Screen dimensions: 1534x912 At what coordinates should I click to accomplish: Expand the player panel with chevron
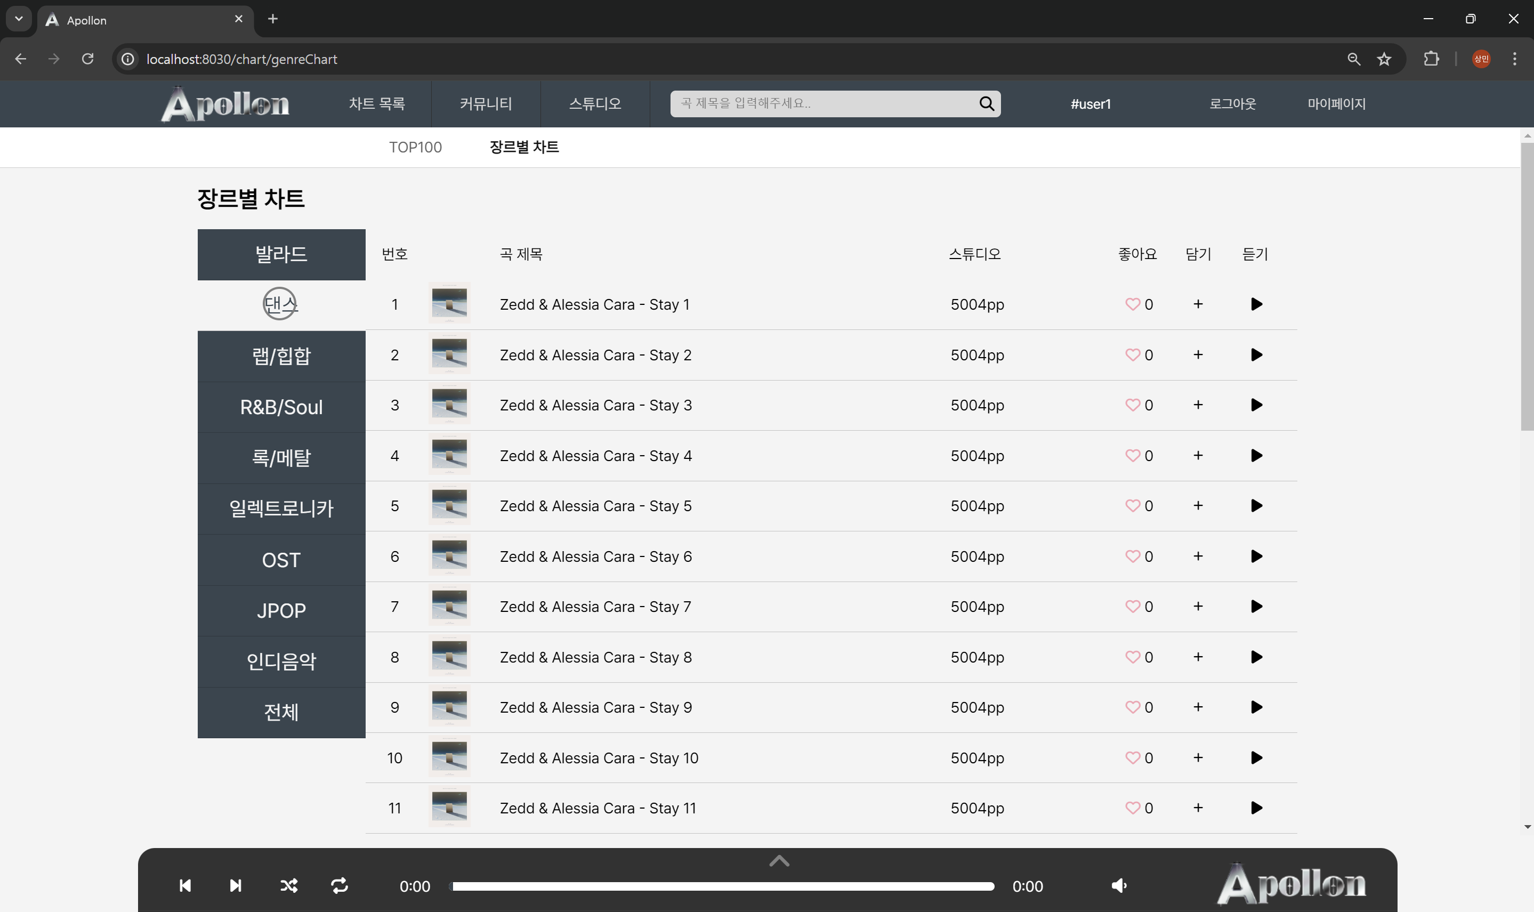click(779, 861)
